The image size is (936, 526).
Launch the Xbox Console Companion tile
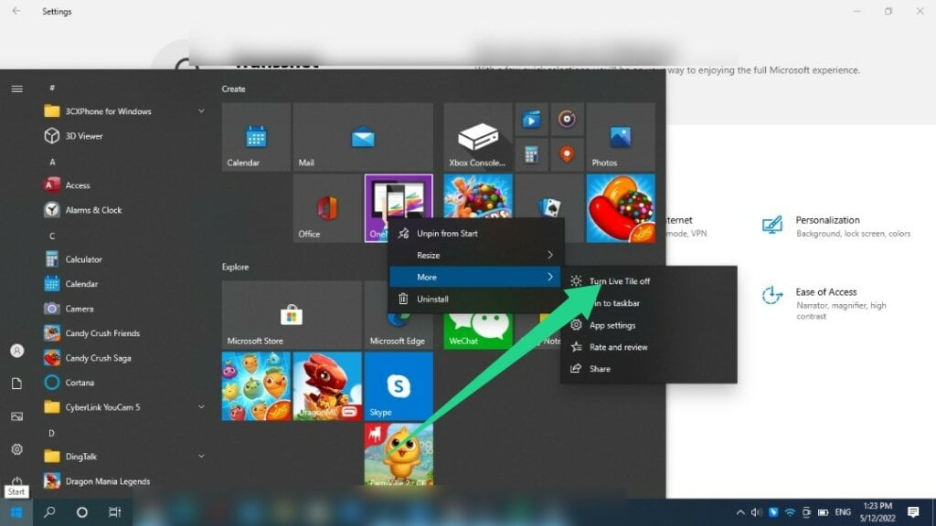pyautogui.click(x=477, y=136)
